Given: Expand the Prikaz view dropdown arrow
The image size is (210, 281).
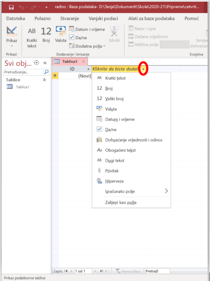Looking at the screenshot, I should pos(12,46).
